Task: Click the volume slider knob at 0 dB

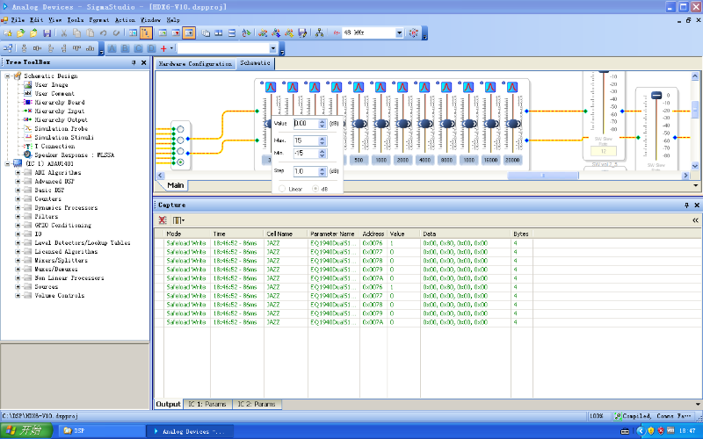Action: pyautogui.click(x=656, y=95)
